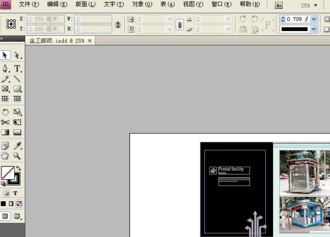Select the Hand tool
This screenshot has width=330, height=237.
click(5, 156)
